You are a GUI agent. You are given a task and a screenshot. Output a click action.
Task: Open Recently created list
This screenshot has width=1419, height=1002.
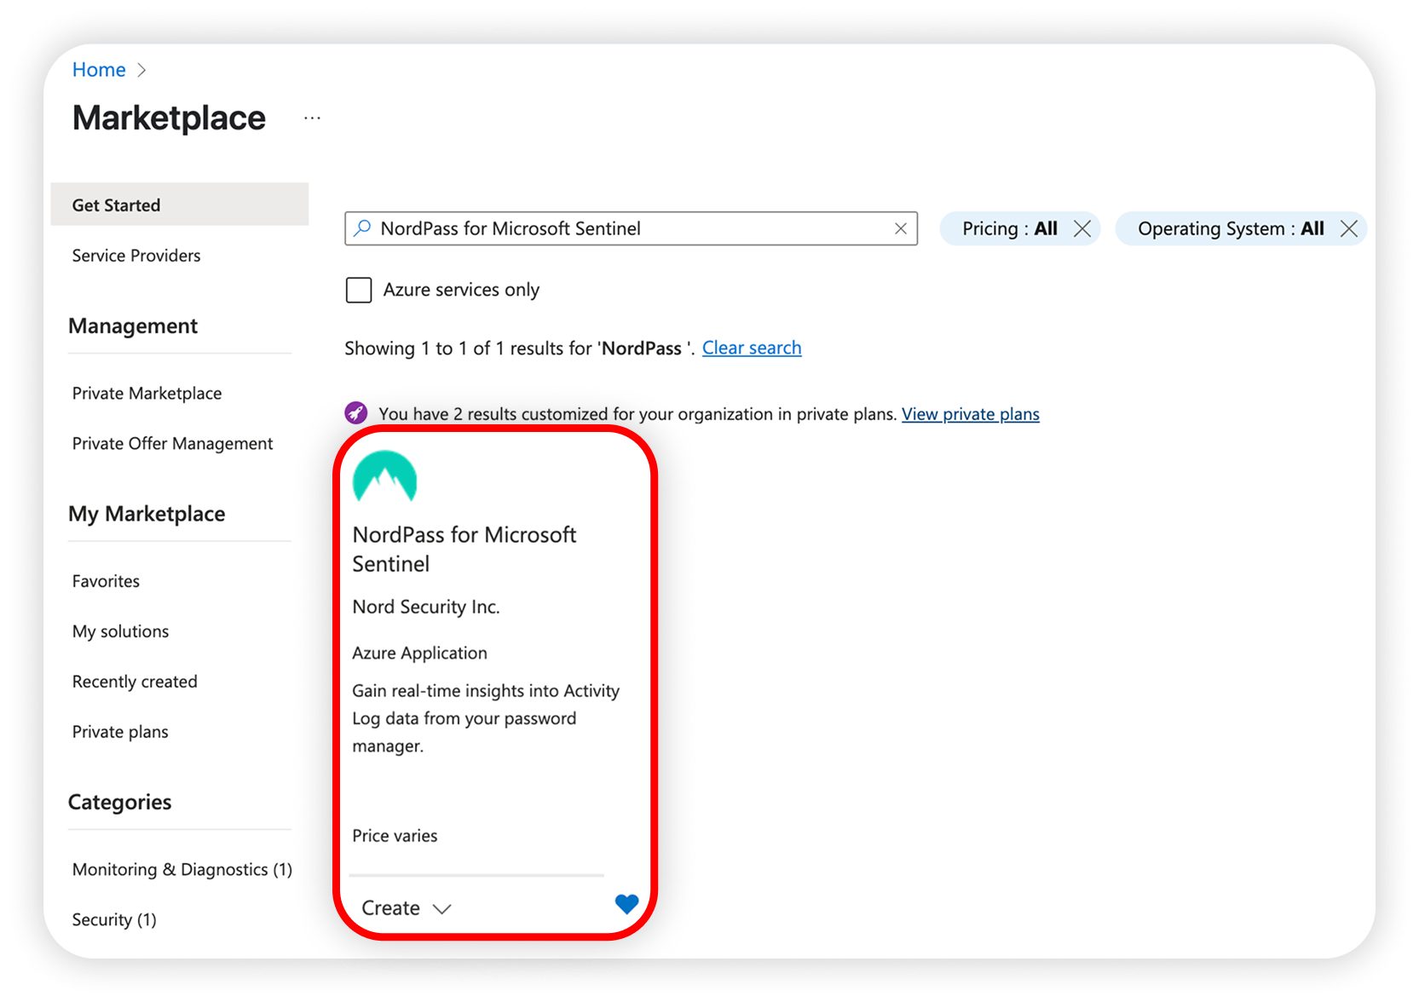(135, 682)
